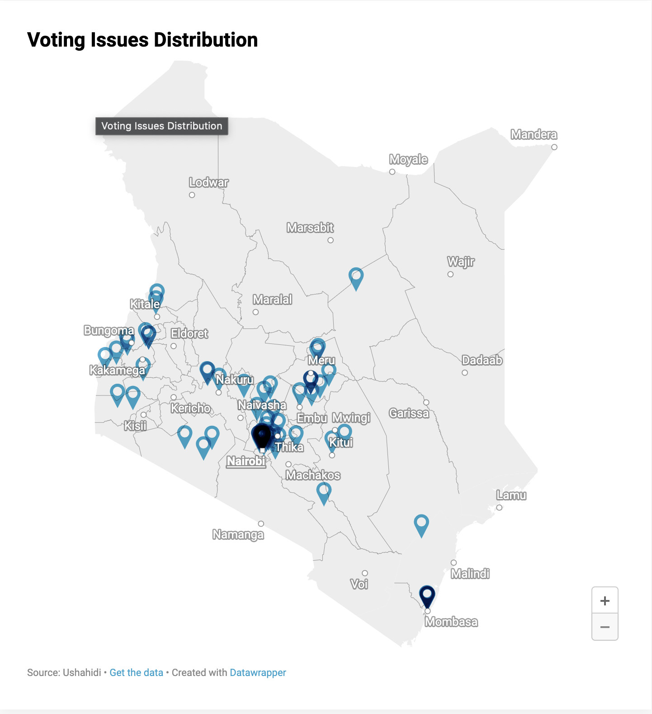Click the Lodwar city marker dot

[x=192, y=195]
